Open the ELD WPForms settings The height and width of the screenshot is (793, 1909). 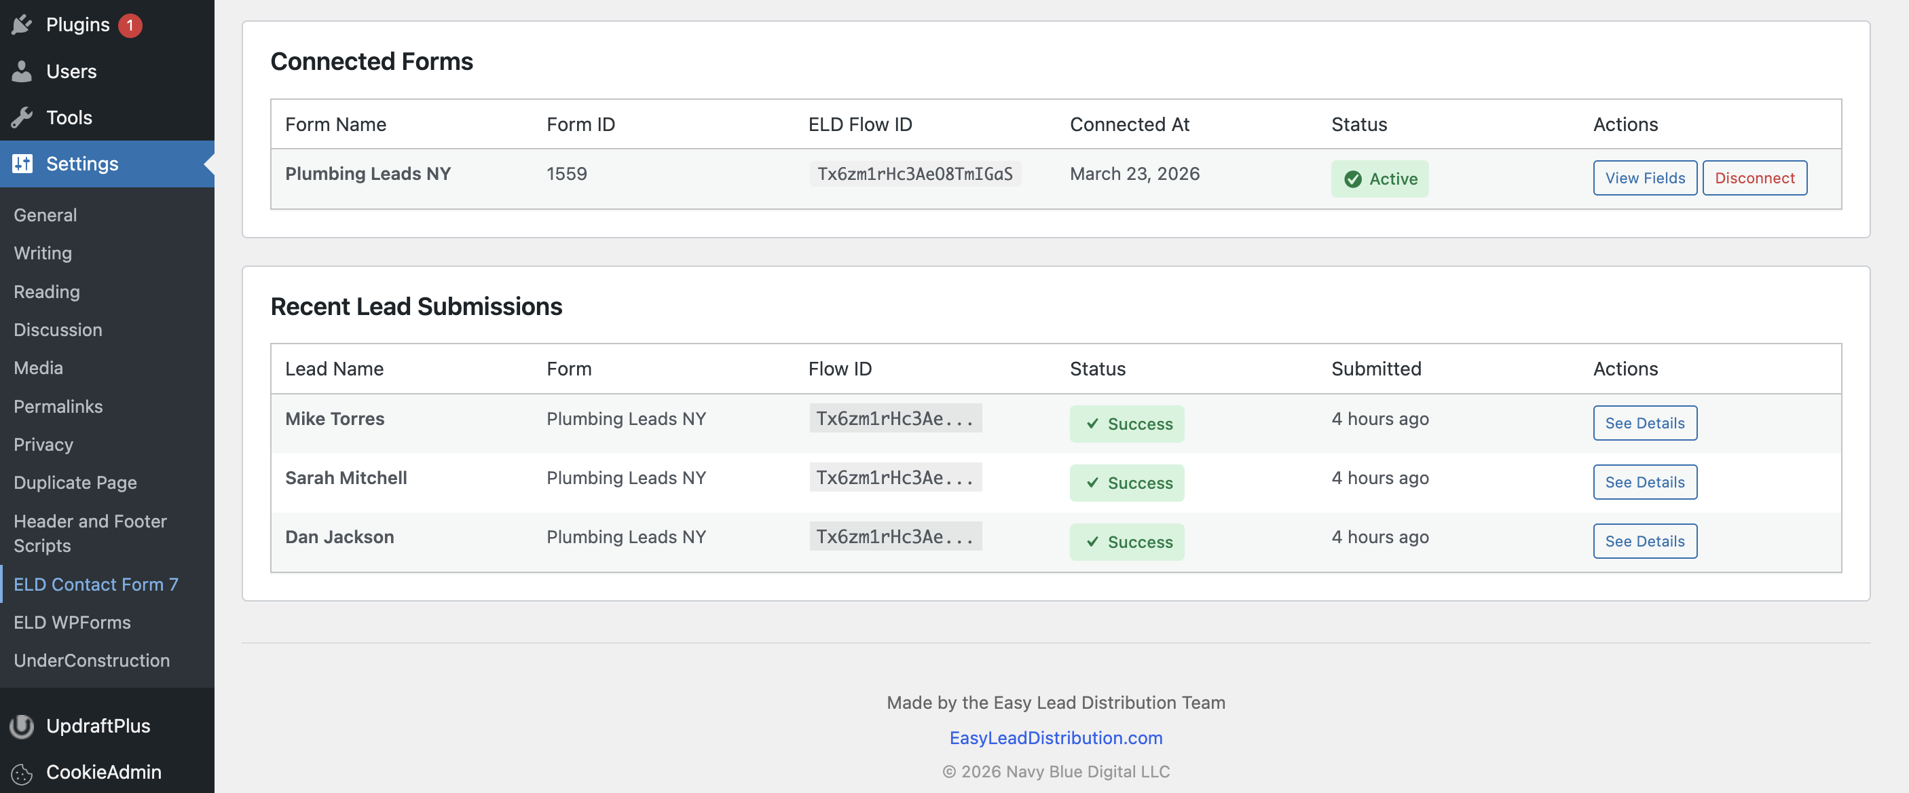coord(72,623)
